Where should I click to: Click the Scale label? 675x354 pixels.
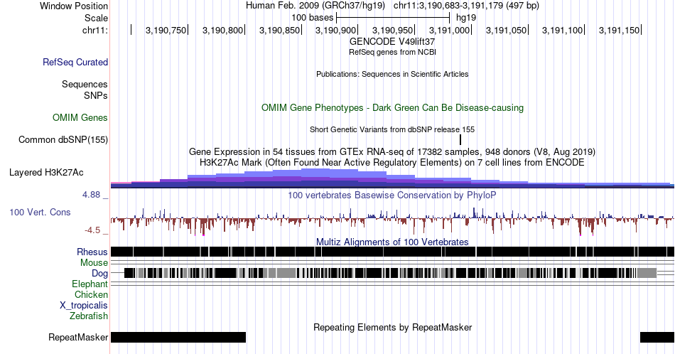[96, 18]
